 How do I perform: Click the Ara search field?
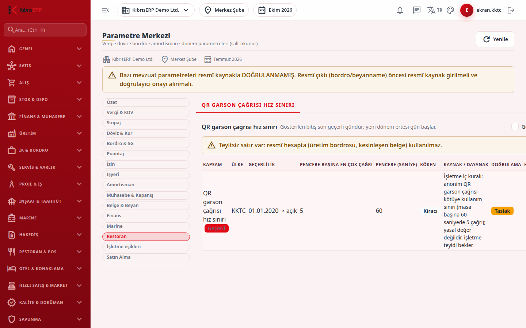coord(45,30)
